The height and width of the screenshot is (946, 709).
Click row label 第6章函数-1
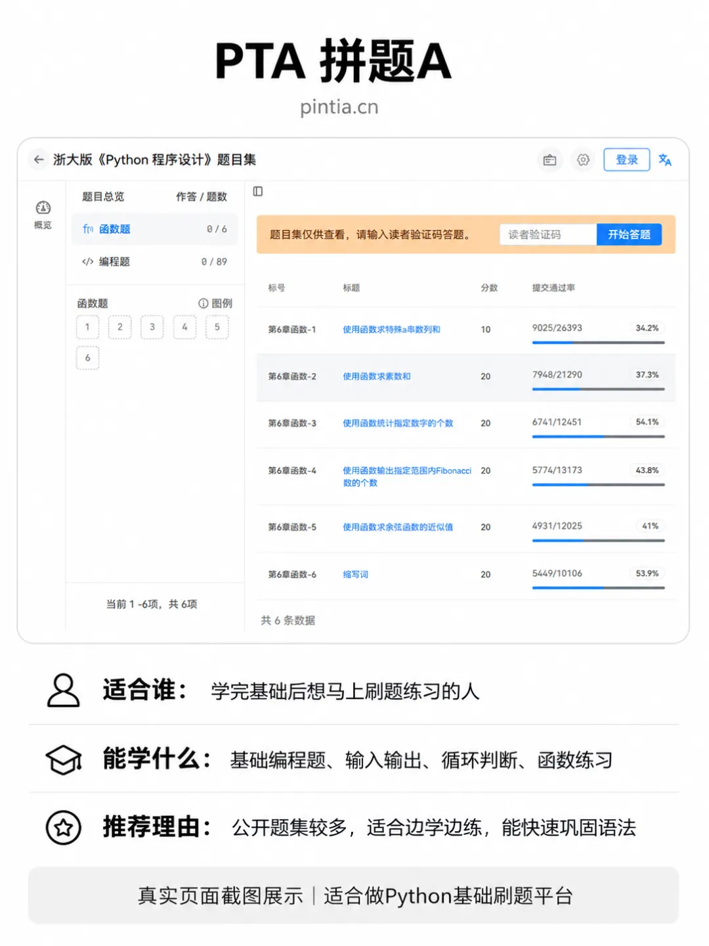292,329
